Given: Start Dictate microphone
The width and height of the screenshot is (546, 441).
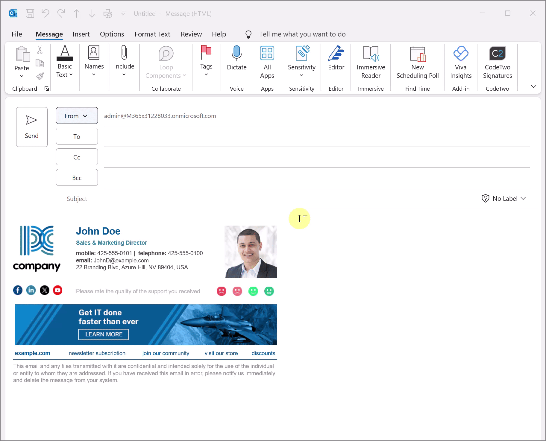Looking at the screenshot, I should pyautogui.click(x=237, y=58).
